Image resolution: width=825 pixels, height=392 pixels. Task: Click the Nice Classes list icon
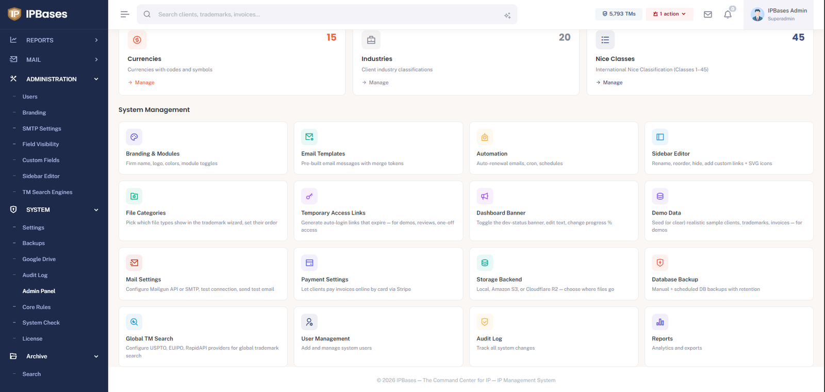coord(605,40)
